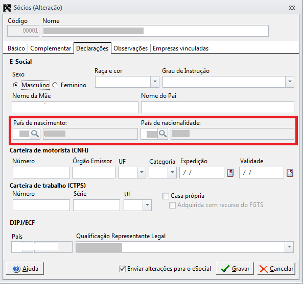Viewport: 303px width, 284px height.
Task: Click the Ajuda help button
Action: 25,268
